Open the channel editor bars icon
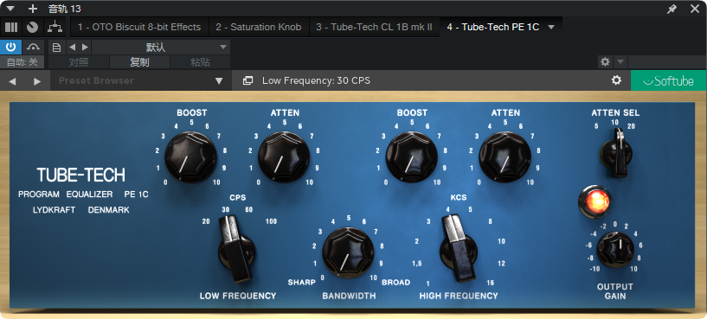The image size is (707, 319). point(11,27)
